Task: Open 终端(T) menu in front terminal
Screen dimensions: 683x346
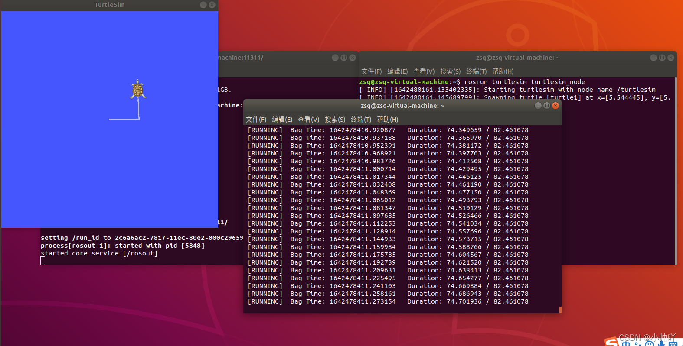Action: 361,120
